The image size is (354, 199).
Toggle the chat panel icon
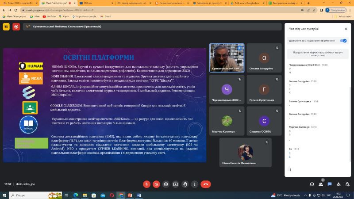tap(330, 184)
